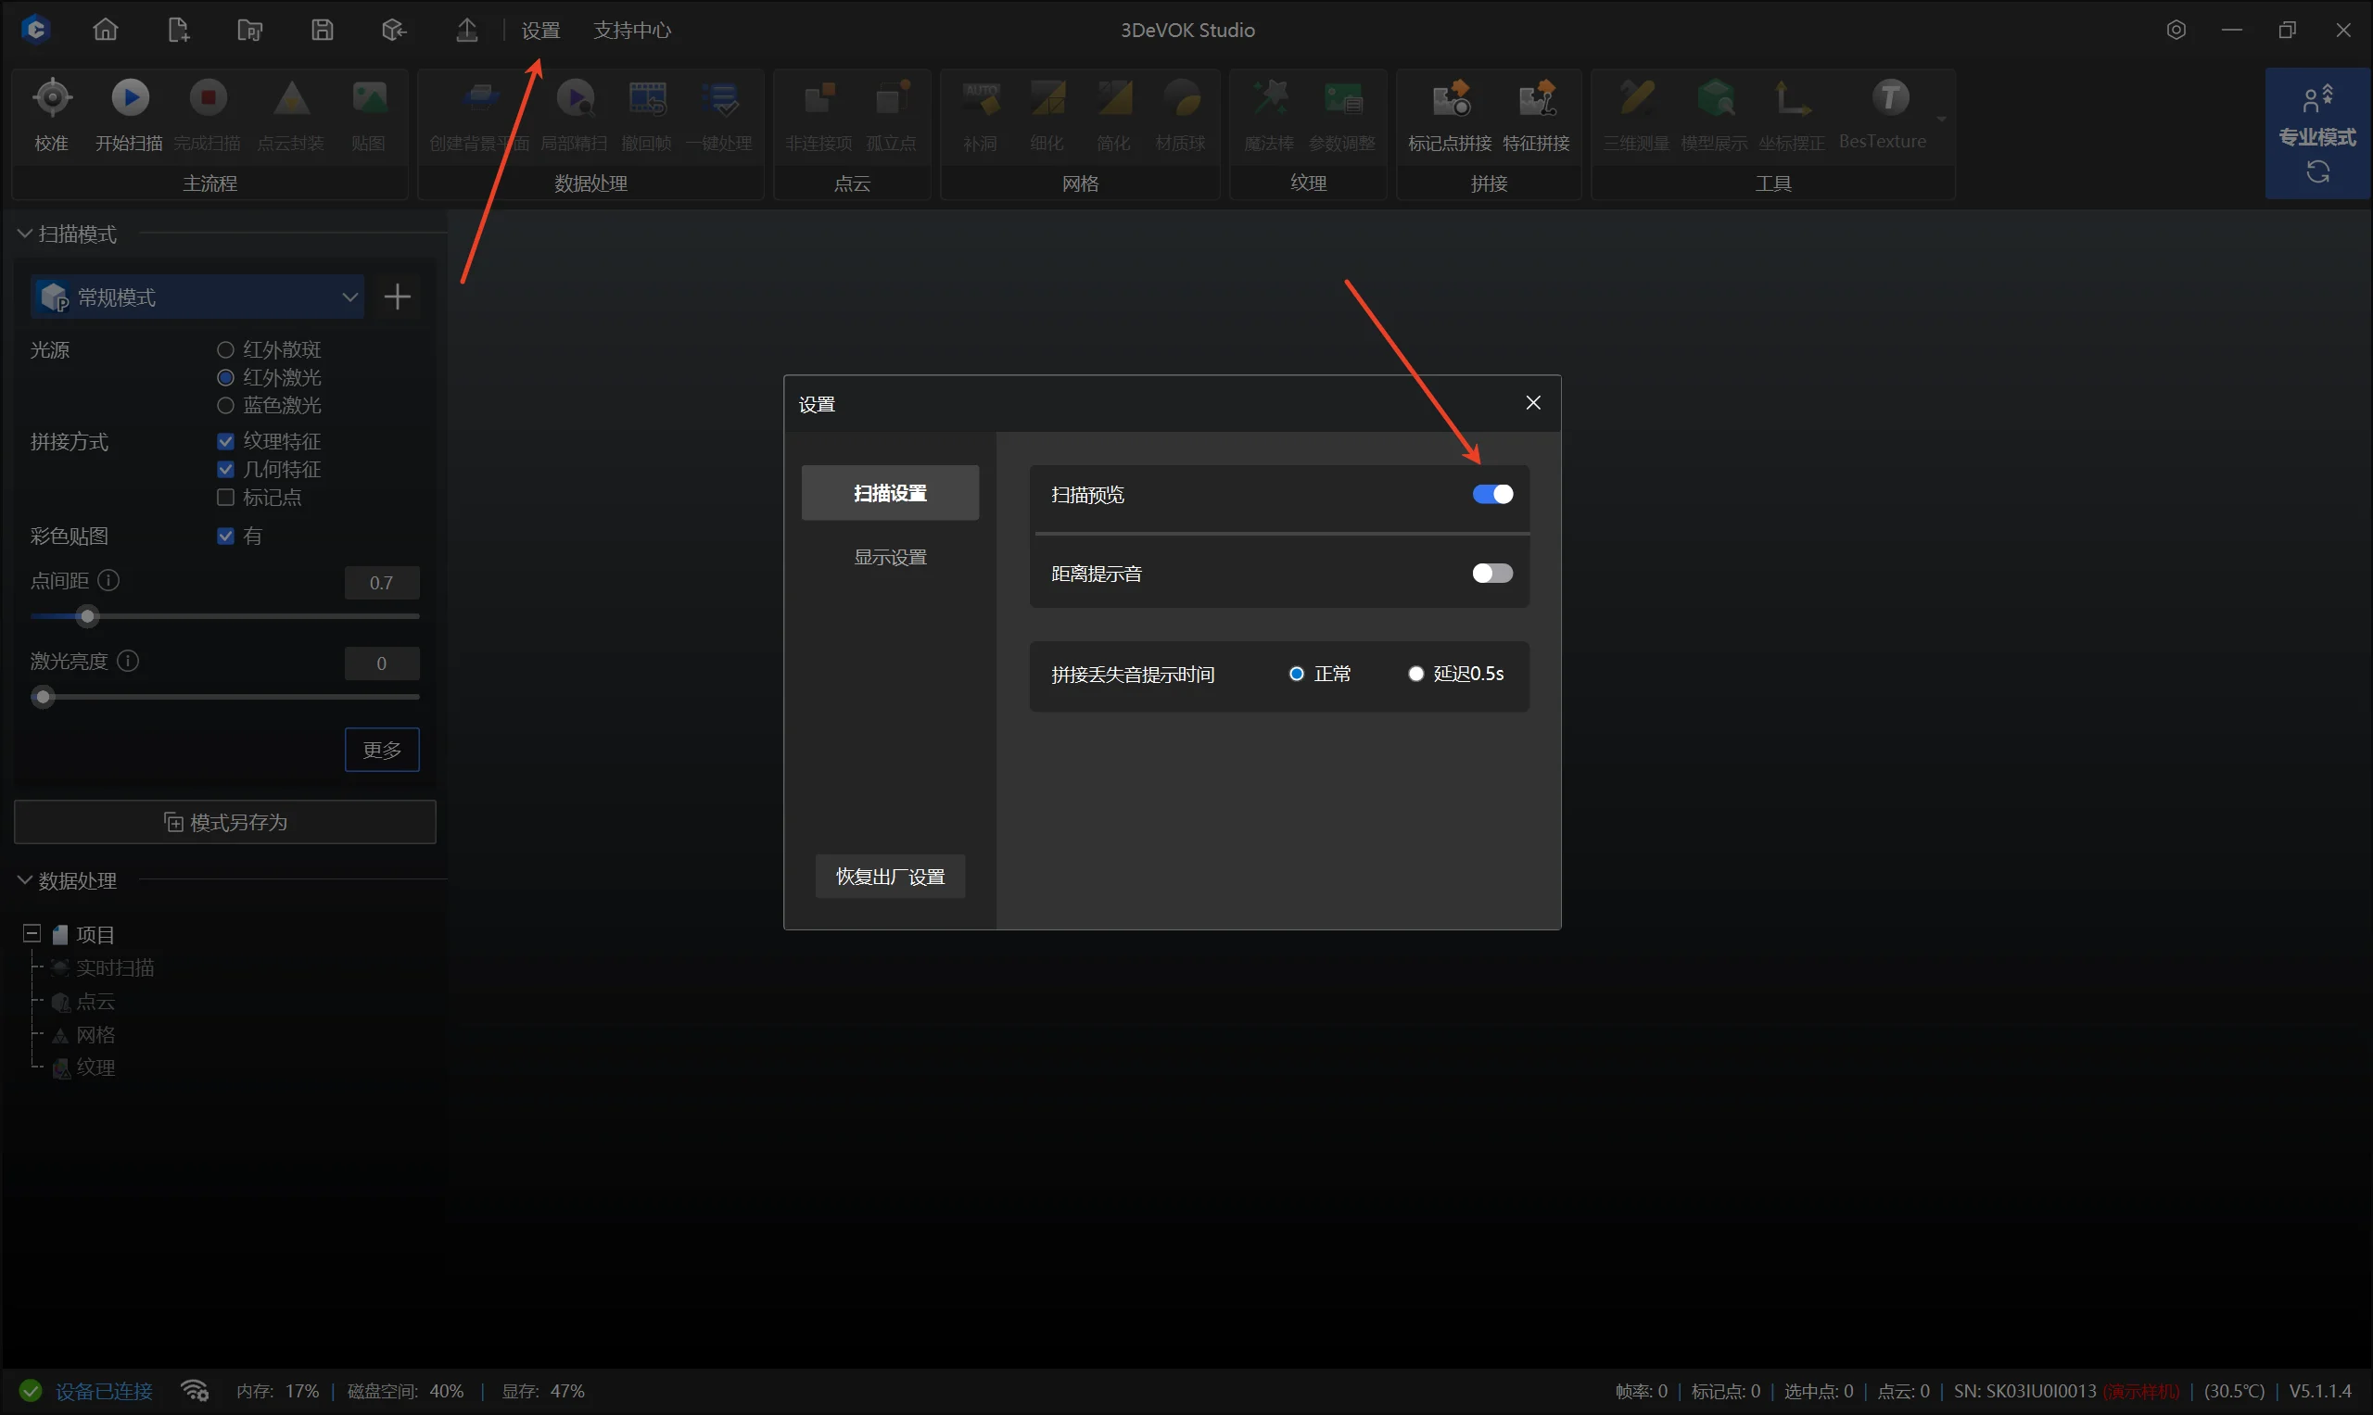Click the Feature Stitching (特征拼接) icon
Image resolution: width=2373 pixels, height=1415 pixels.
(x=1537, y=98)
